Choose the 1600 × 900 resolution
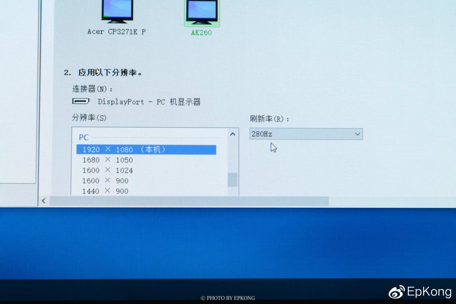Screen dimensions: 456x304 tap(105, 181)
